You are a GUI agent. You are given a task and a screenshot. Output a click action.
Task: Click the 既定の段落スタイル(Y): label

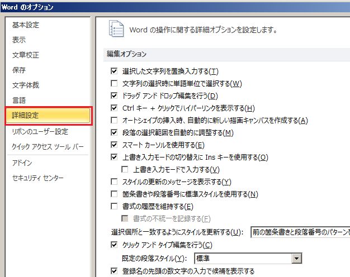click(154, 259)
